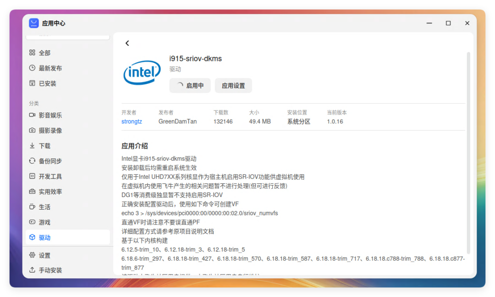
Task: Click the 驱动 subtitle under app title
Action: pyautogui.click(x=175, y=69)
